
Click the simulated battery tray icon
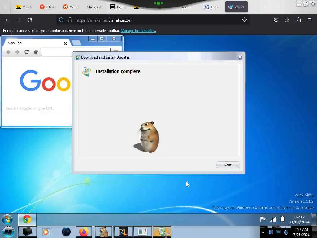point(283,219)
